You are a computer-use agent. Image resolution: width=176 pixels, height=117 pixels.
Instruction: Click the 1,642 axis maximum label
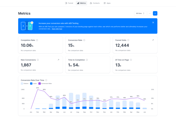click(x=23, y=89)
